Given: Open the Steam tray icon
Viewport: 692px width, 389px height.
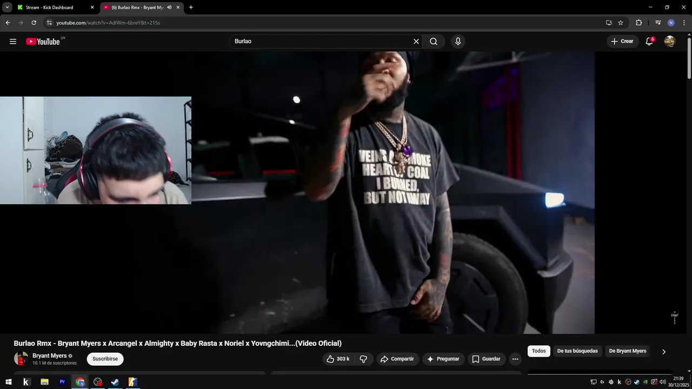Looking at the screenshot, I should [637, 382].
